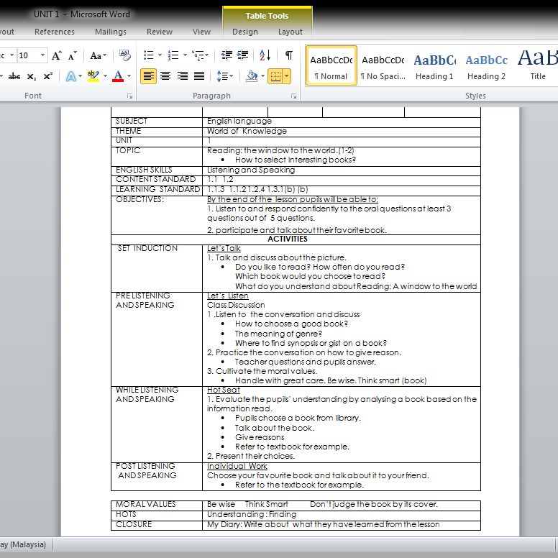The width and height of the screenshot is (558, 558).
Task: Click the Shrink Font button
Action: click(x=72, y=55)
